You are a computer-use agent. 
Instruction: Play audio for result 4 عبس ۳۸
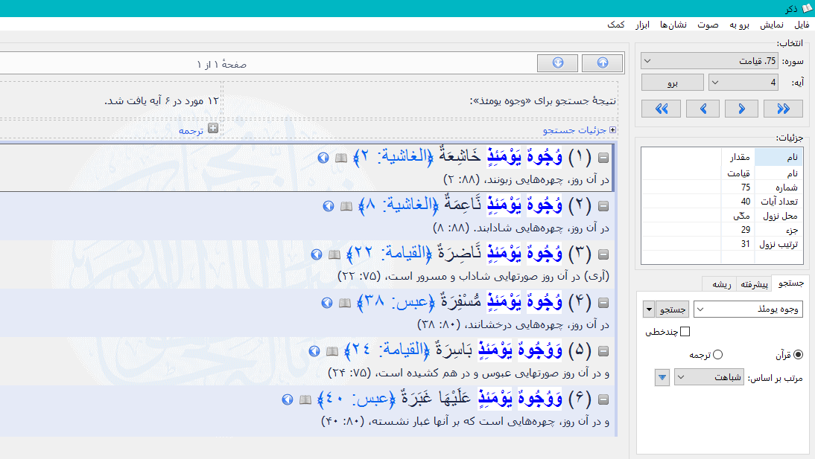coord(327,303)
